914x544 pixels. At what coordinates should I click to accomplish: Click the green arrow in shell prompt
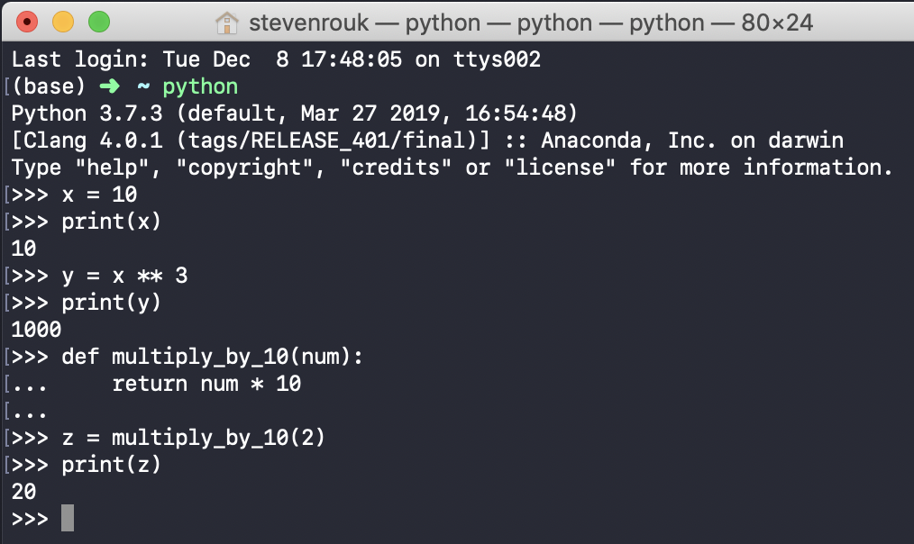pyautogui.click(x=110, y=86)
